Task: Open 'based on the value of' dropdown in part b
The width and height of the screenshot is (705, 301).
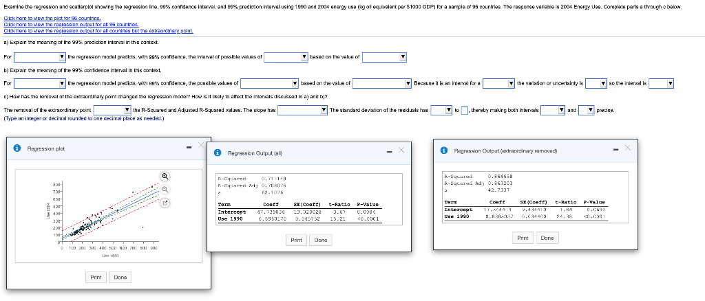Action: coord(381,83)
